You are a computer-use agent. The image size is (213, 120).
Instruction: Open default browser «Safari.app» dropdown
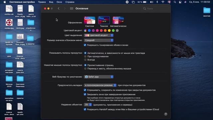point(99,77)
